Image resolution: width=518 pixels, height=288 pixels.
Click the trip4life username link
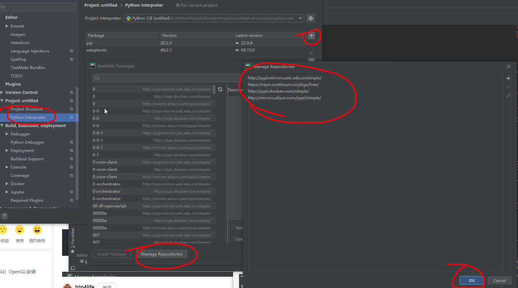click(x=85, y=286)
